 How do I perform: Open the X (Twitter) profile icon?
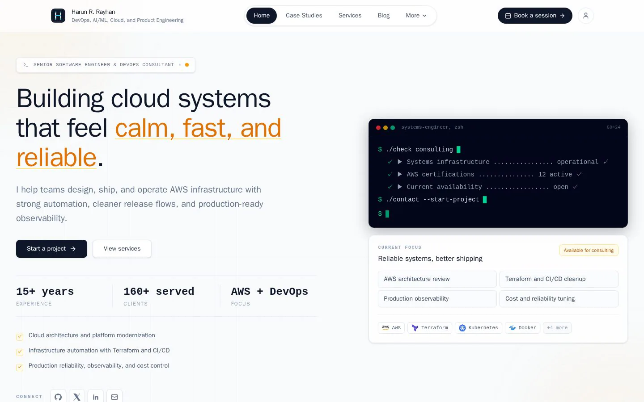77,397
